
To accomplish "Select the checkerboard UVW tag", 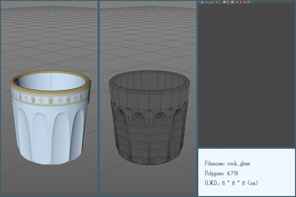I will click(x=249, y=2).
